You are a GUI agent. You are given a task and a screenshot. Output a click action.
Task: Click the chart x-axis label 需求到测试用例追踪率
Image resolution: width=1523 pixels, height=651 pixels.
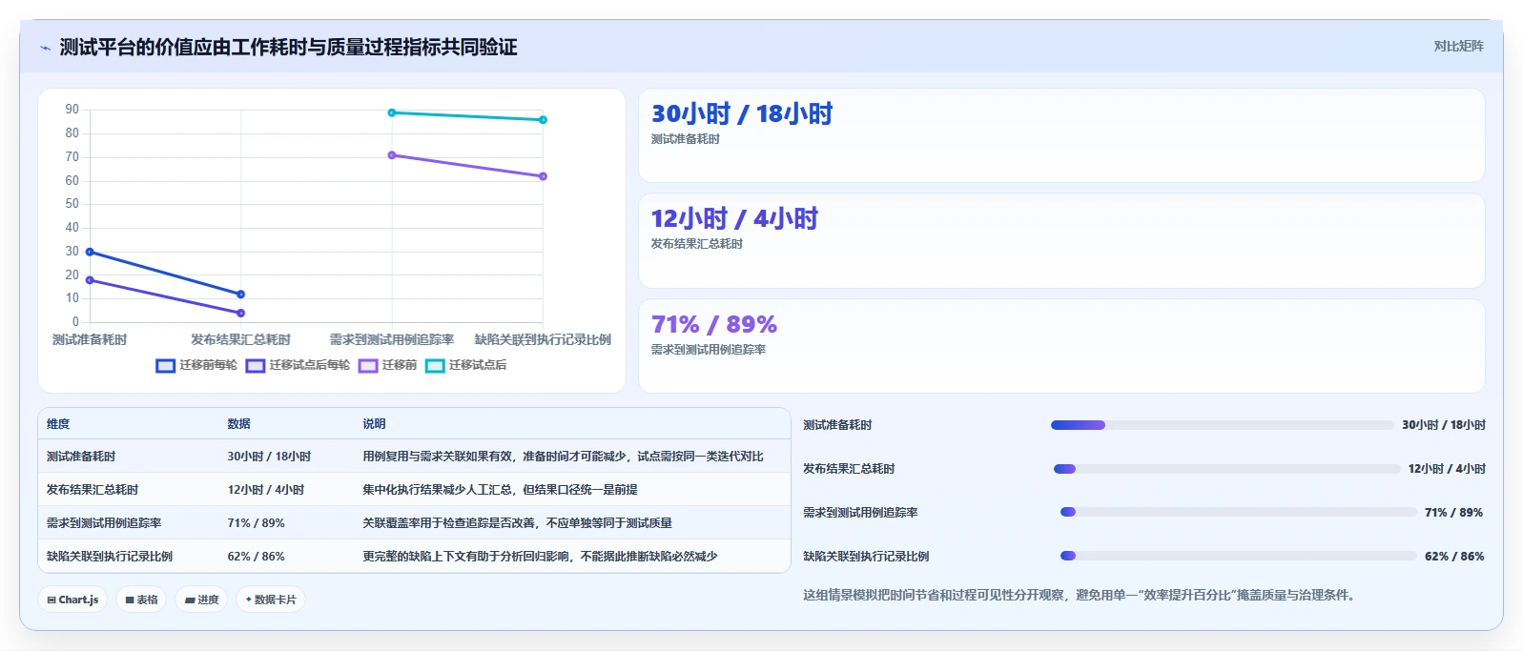(392, 339)
